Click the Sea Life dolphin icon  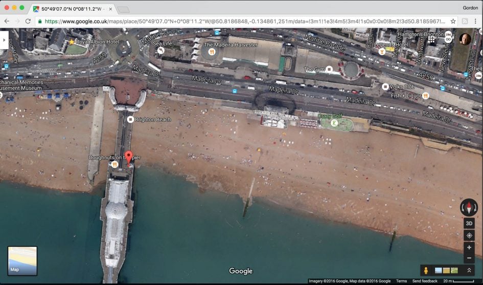(161, 51)
